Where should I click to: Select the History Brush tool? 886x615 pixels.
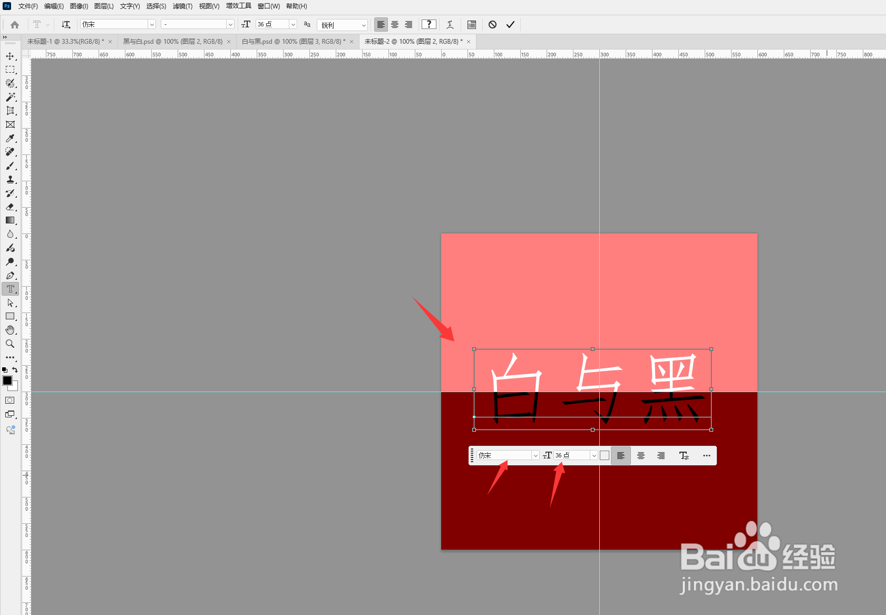10,193
